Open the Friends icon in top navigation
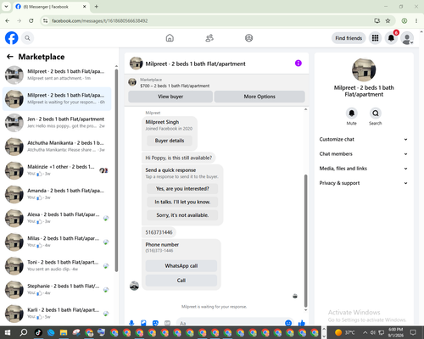Screen dimensions: 424x339 pyautogui.click(x=209, y=38)
